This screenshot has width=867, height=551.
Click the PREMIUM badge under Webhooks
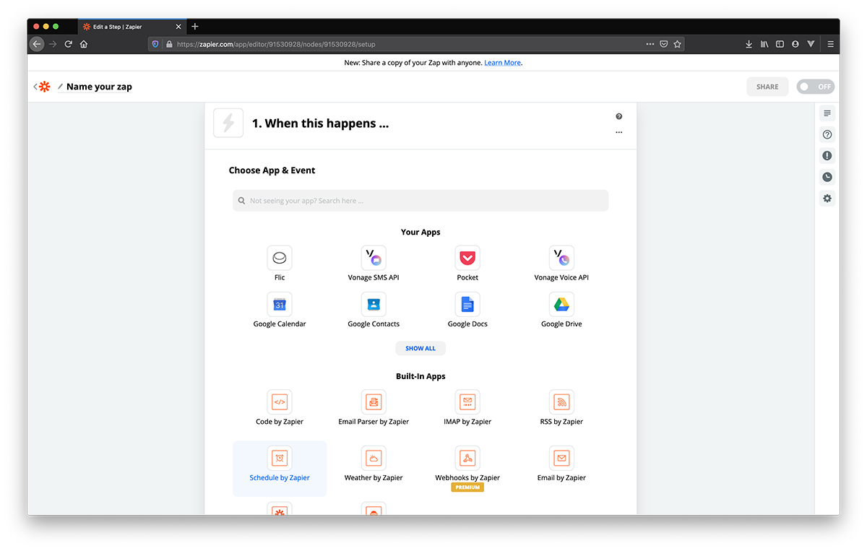[x=467, y=487]
